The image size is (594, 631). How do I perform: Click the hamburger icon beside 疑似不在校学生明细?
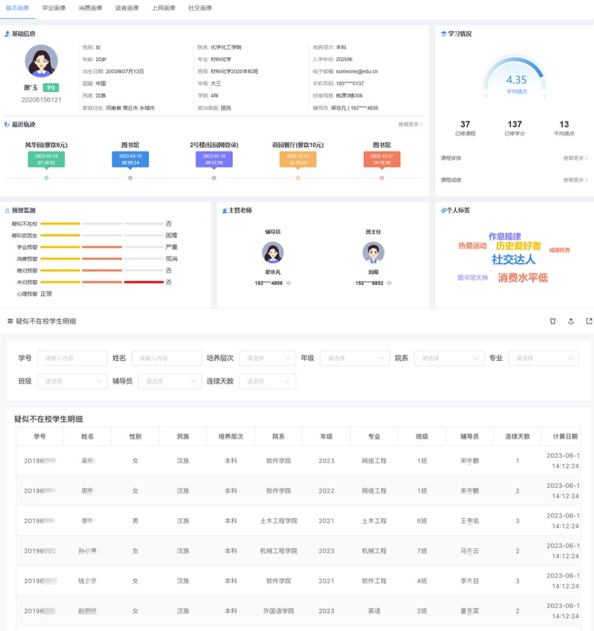click(10, 321)
